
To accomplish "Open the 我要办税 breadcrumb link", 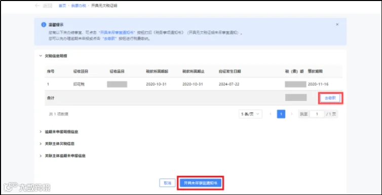I will click(x=79, y=6).
